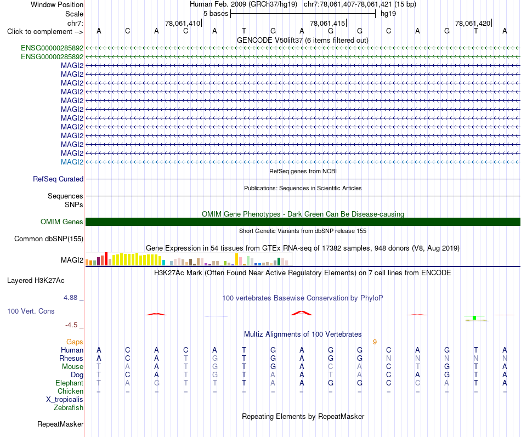This screenshot has width=521, height=437.
Task: Click the SNPs track label
Action: click(74, 205)
